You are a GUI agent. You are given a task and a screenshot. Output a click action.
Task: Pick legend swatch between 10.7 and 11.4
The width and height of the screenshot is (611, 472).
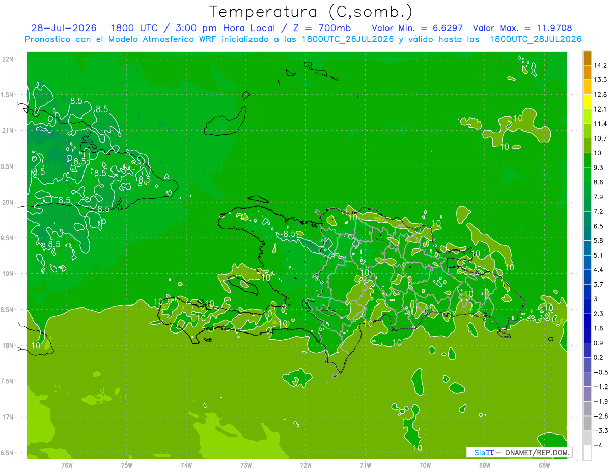(x=587, y=131)
